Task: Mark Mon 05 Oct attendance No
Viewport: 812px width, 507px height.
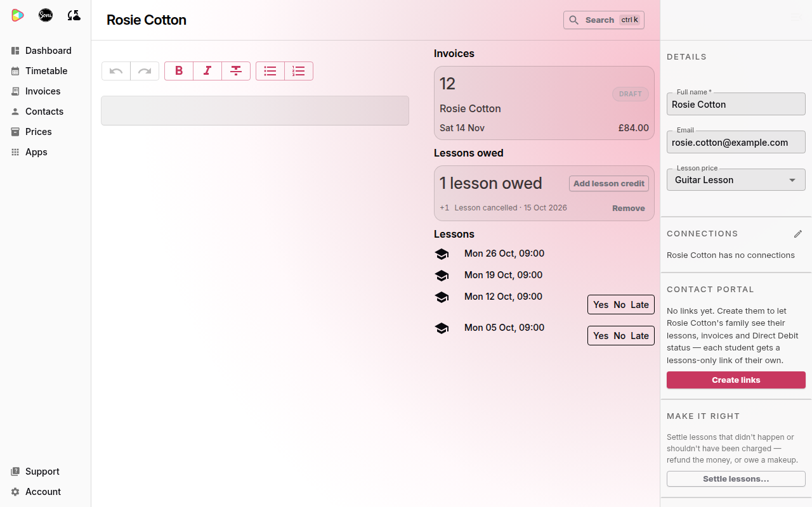Action: tap(620, 336)
